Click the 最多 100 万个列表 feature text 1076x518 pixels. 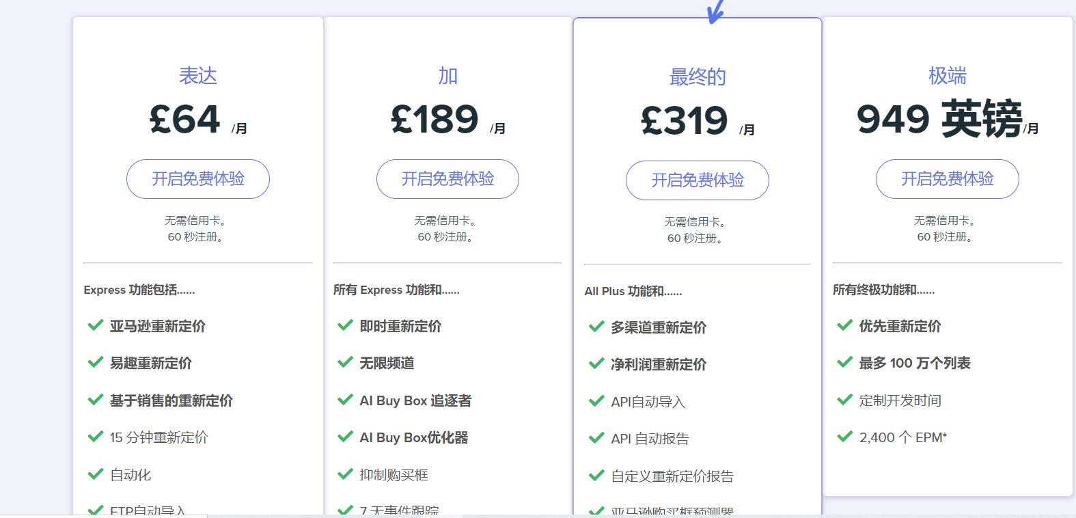pyautogui.click(x=915, y=363)
